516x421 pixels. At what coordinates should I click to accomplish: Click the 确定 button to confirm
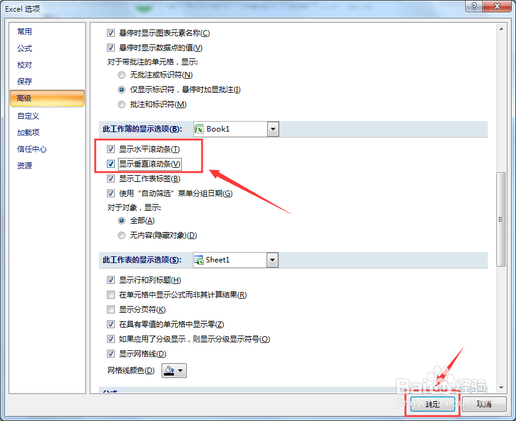[432, 404]
